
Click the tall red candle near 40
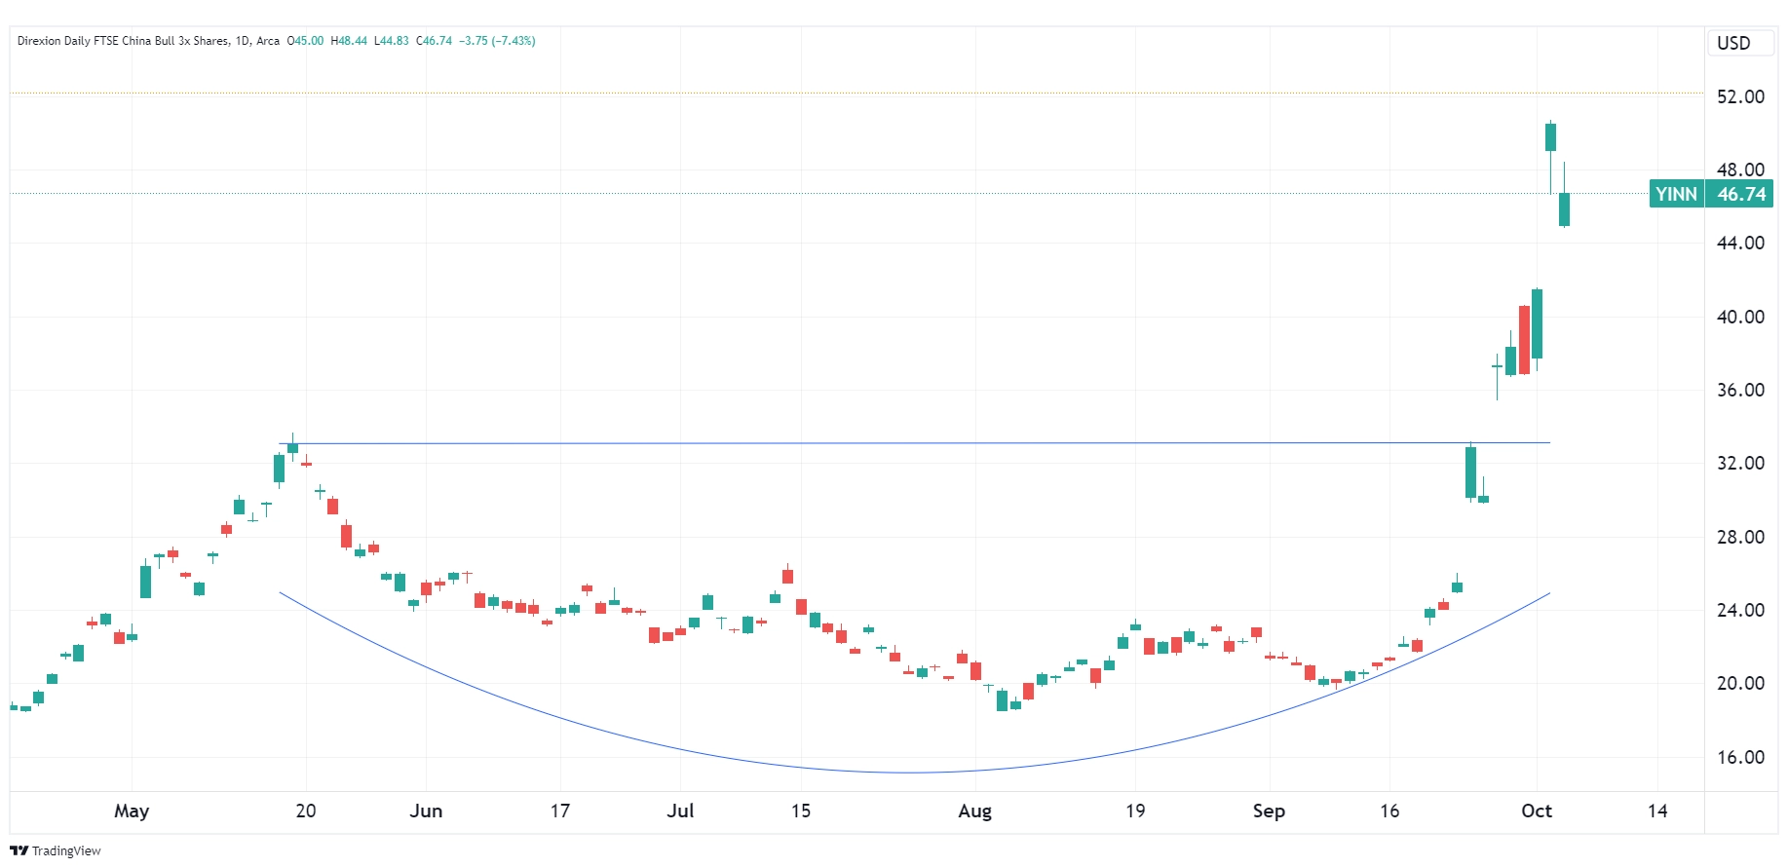tap(1524, 340)
